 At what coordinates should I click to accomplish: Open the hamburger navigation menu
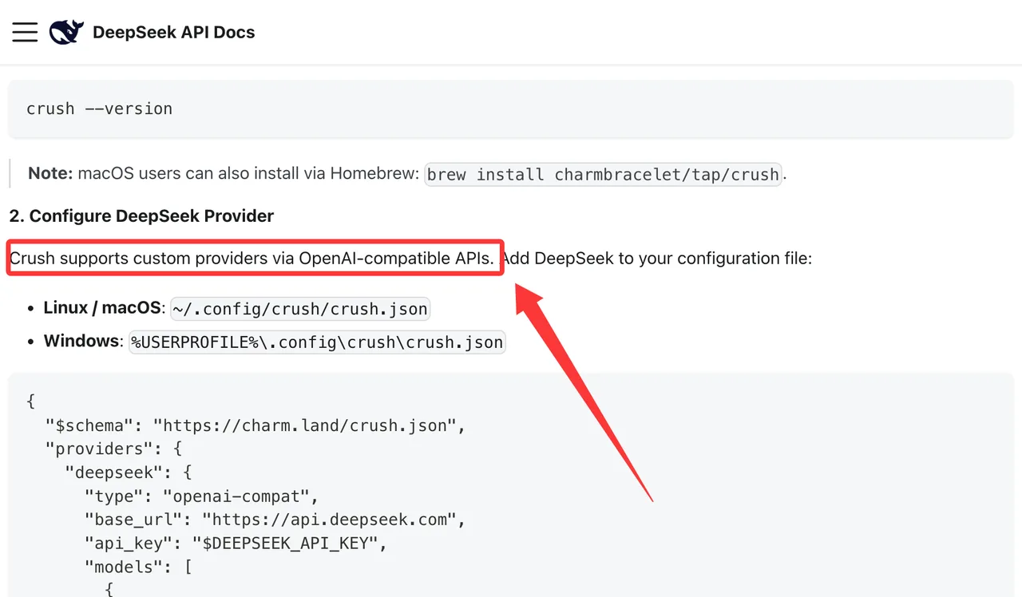tap(25, 32)
